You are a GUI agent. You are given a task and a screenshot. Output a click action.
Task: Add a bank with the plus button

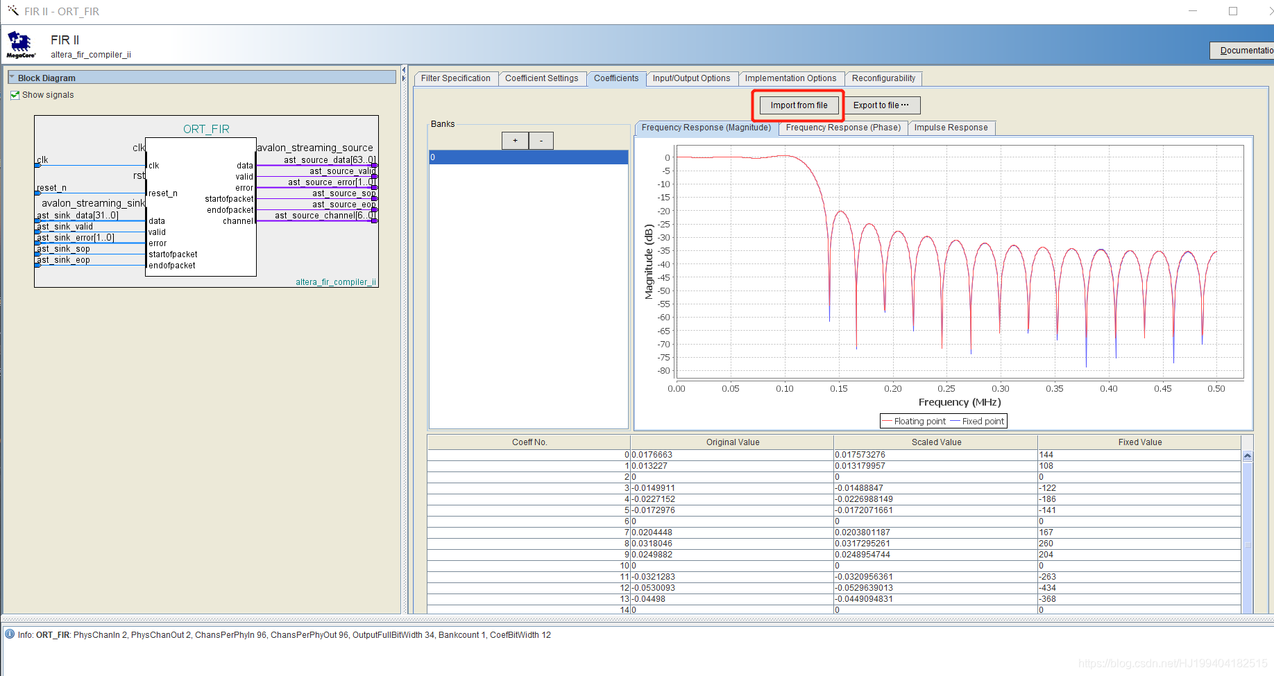515,141
